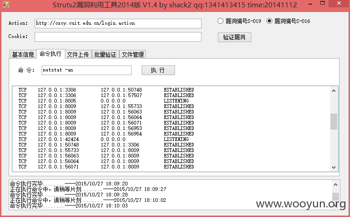This screenshot has width=350, height=217.
Task: Click the Cookie: label
Action: pyautogui.click(x=18, y=36)
